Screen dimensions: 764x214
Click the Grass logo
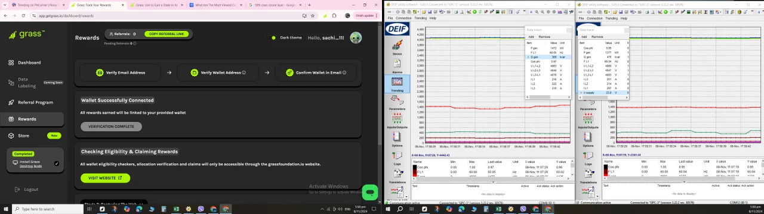27,34
